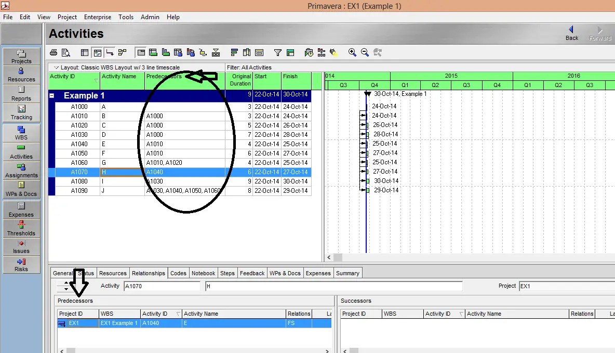This screenshot has height=353, width=615.
Task: Show the Resource Usage Profile icon
Action: [191, 52]
